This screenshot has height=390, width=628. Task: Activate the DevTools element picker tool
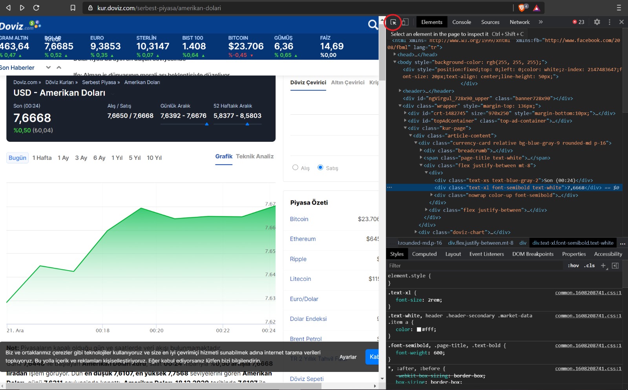point(393,22)
